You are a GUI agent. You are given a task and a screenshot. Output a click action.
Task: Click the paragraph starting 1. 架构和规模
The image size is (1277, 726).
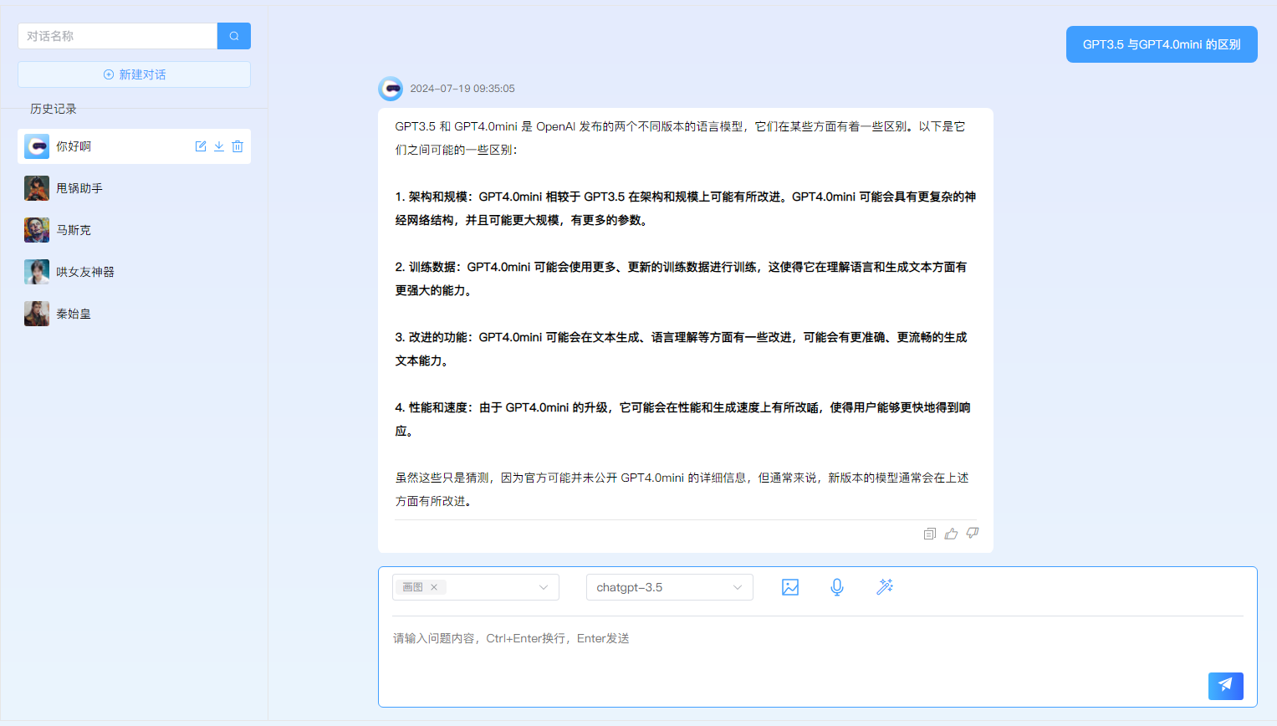[x=685, y=208]
